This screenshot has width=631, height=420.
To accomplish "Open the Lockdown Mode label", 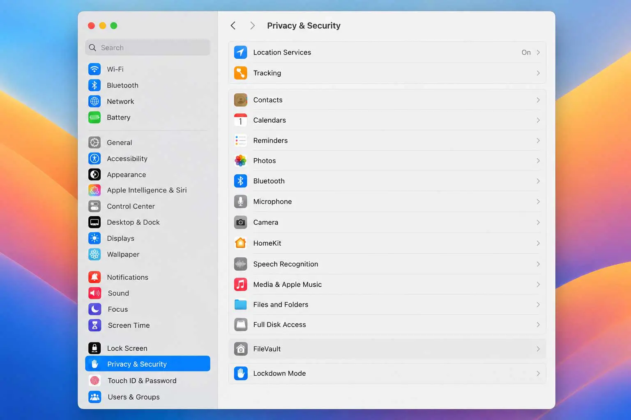I will coord(279,373).
